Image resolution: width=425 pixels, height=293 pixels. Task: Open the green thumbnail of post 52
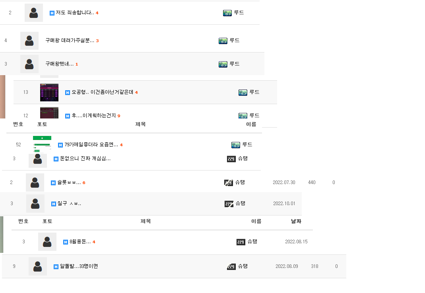coord(42,144)
